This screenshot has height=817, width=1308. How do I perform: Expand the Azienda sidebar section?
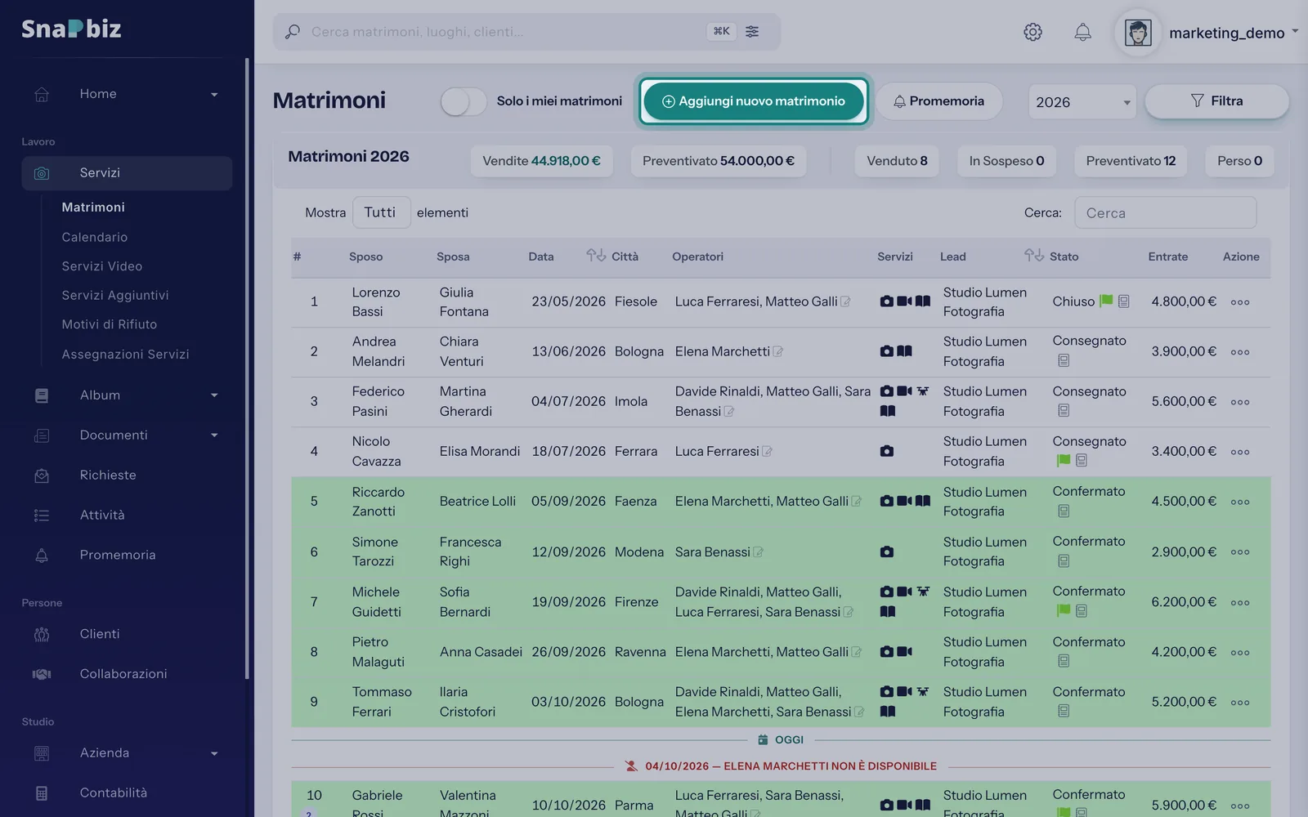click(214, 753)
